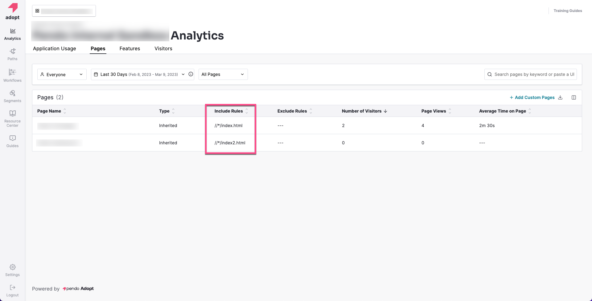Open Guides in the sidebar
The width and height of the screenshot is (592, 301).
(x=12, y=142)
